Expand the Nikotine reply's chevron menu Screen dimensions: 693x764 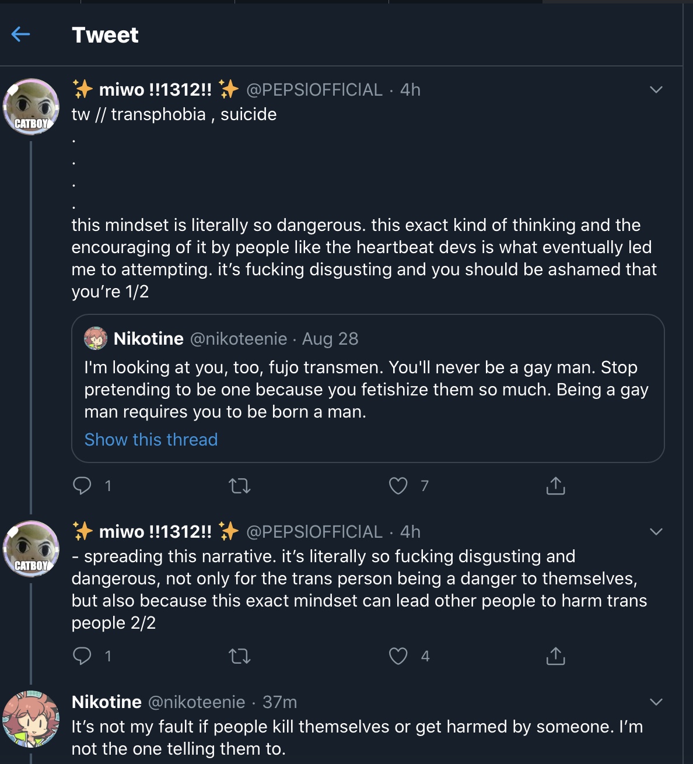coord(656,702)
